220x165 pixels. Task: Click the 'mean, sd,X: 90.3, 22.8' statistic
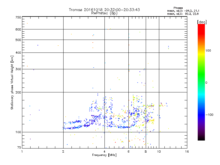[x=183, y=14]
